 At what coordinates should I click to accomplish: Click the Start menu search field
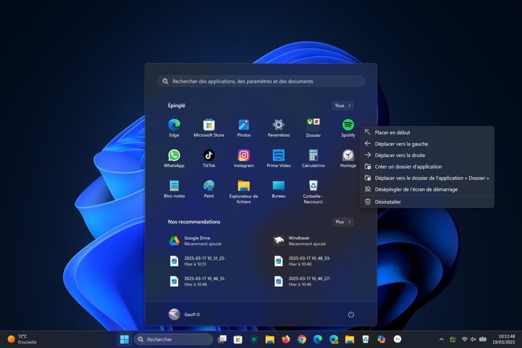tap(261, 81)
